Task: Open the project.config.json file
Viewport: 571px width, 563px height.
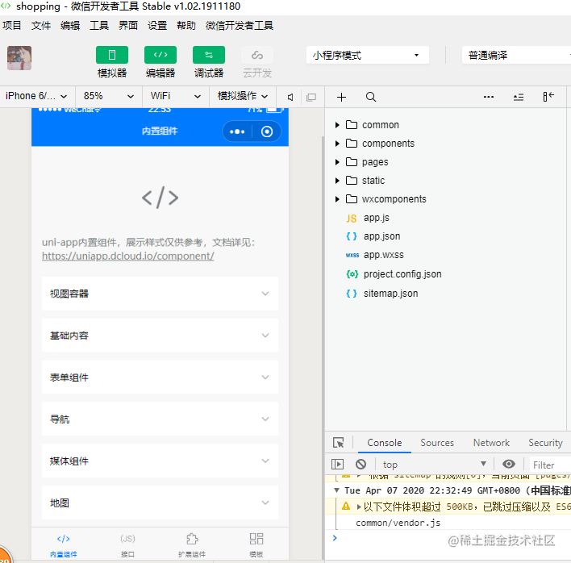Action: click(402, 274)
